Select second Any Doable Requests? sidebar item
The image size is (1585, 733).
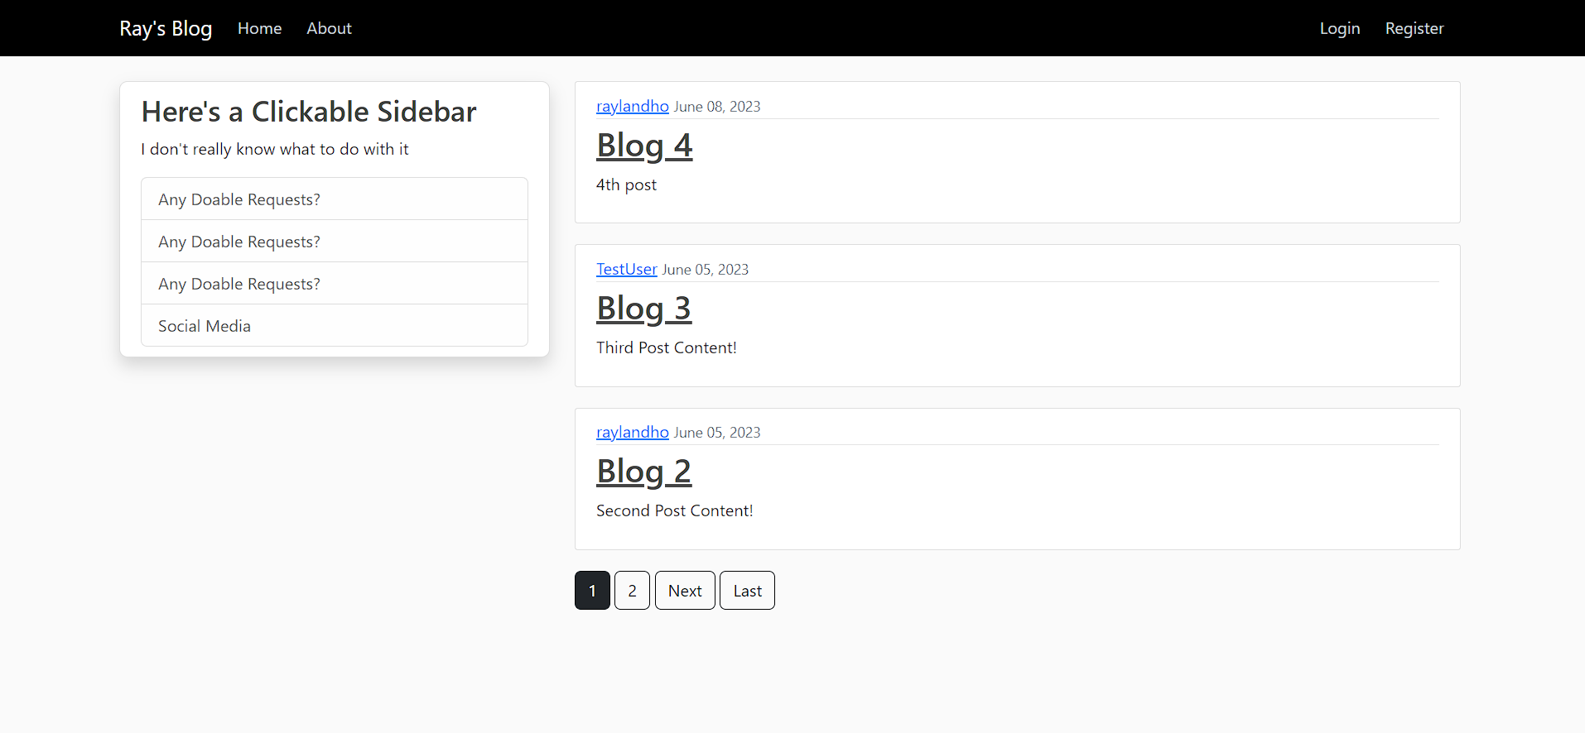[x=335, y=242]
